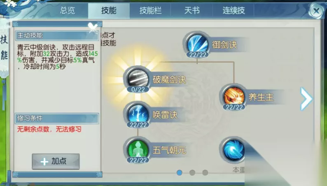
Task: Click the 破魔剑诀 skill name label
Action: pos(169,79)
